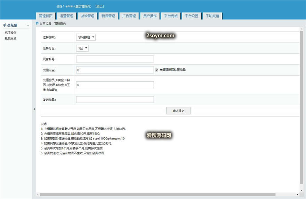Toggle the 充值赠送钢铁等物品 checkbox

(156, 70)
